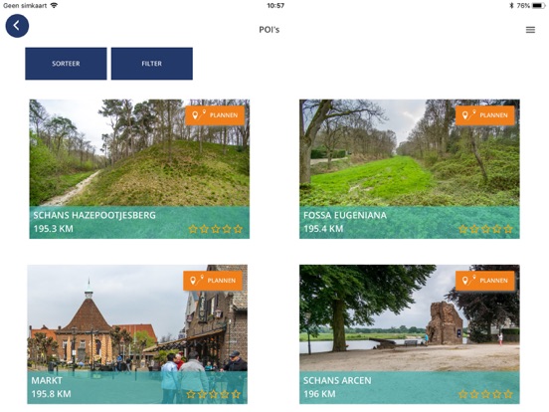Rate Markt one star
The width and height of the screenshot is (549, 412).
pos(191,394)
